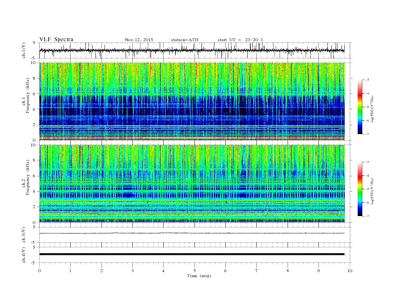Select the "start UT = 23:20:1" text
The height and width of the screenshot is (304, 394).
[x=240, y=40]
